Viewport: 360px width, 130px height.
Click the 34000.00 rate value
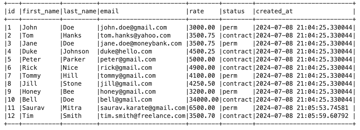(204, 100)
